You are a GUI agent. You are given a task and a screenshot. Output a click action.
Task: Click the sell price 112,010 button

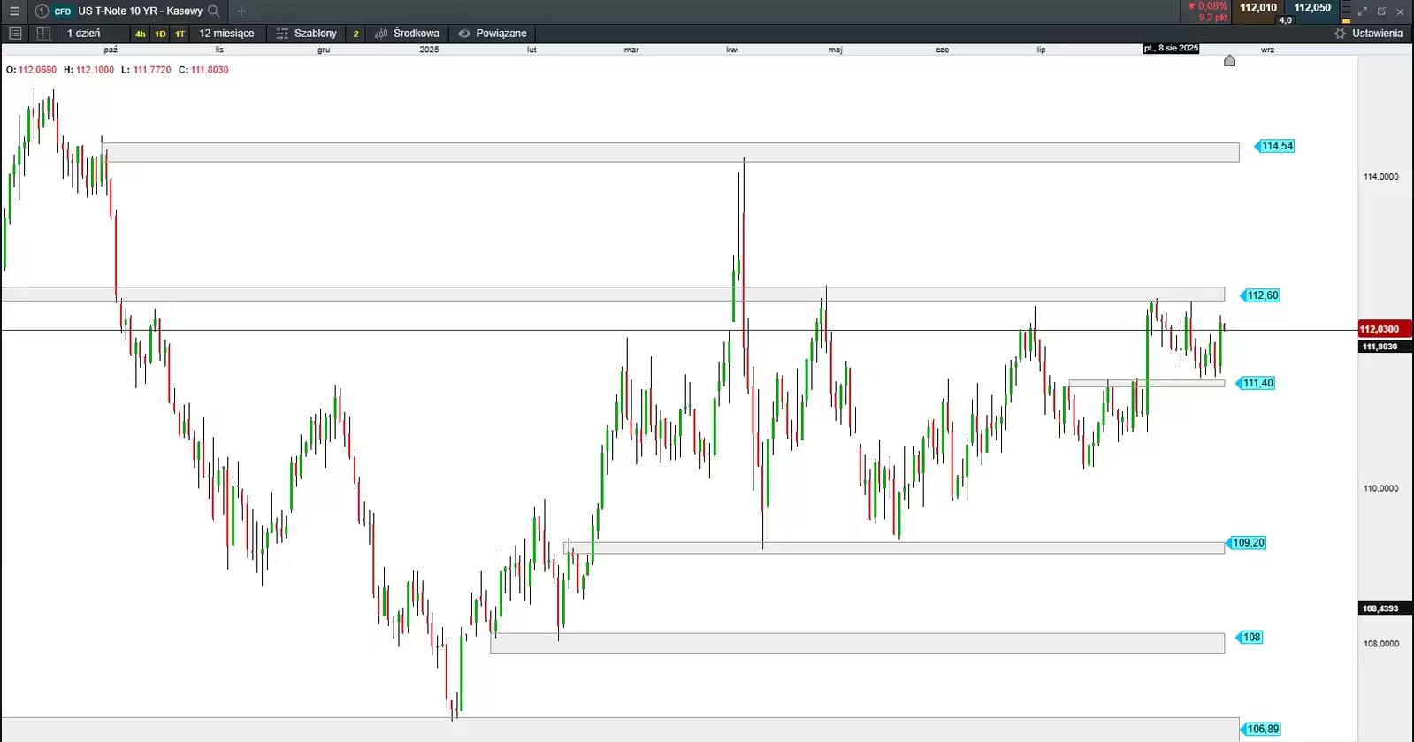pyautogui.click(x=1258, y=8)
